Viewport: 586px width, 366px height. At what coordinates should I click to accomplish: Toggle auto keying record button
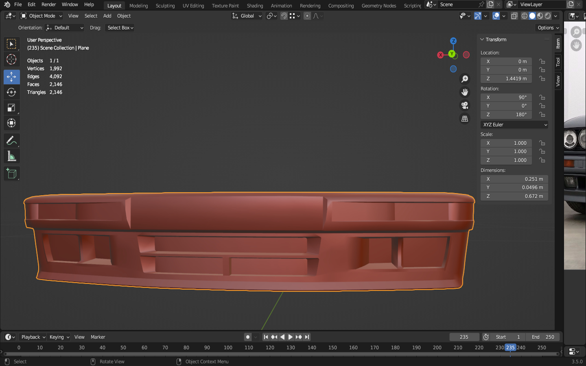(x=248, y=337)
